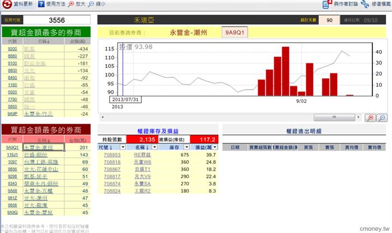Click the 與作者討論 toolbar label
Image resolution: width=392 pixels, height=233 pixels.
click(x=346, y=4)
